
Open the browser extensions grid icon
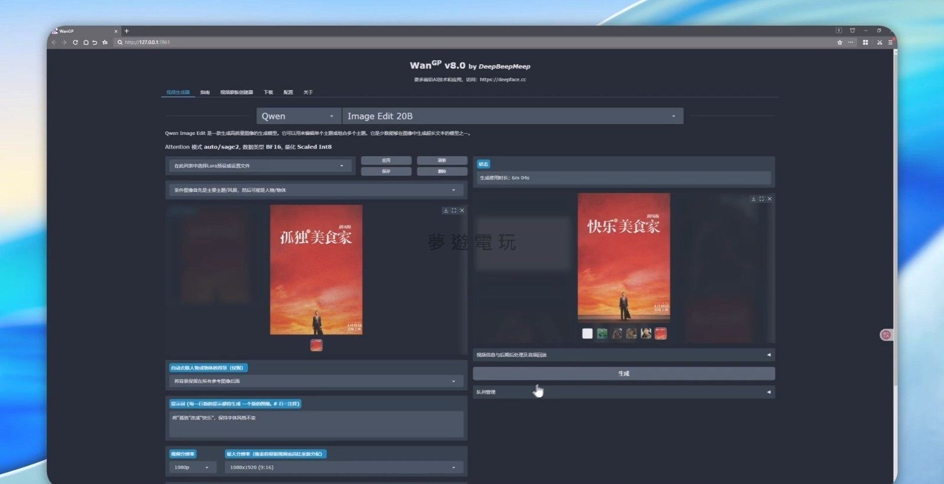(865, 42)
